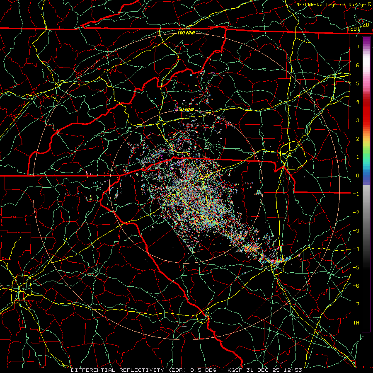Click the 100 NMI range ring label

coord(186,33)
